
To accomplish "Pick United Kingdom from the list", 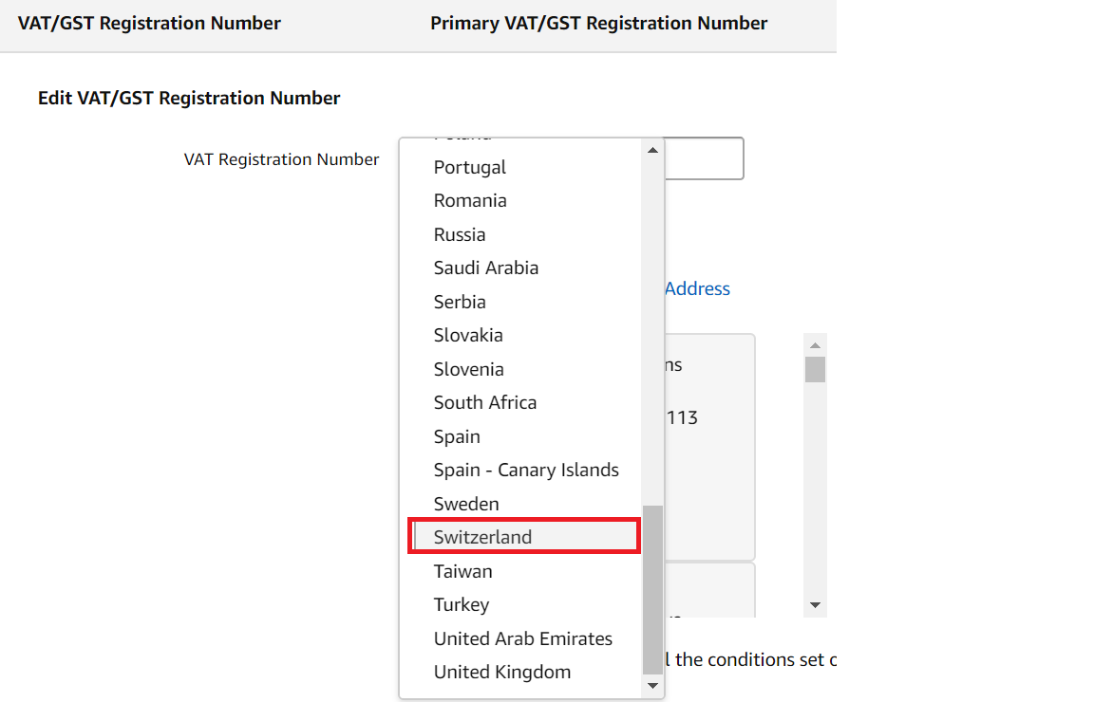I will (x=502, y=672).
